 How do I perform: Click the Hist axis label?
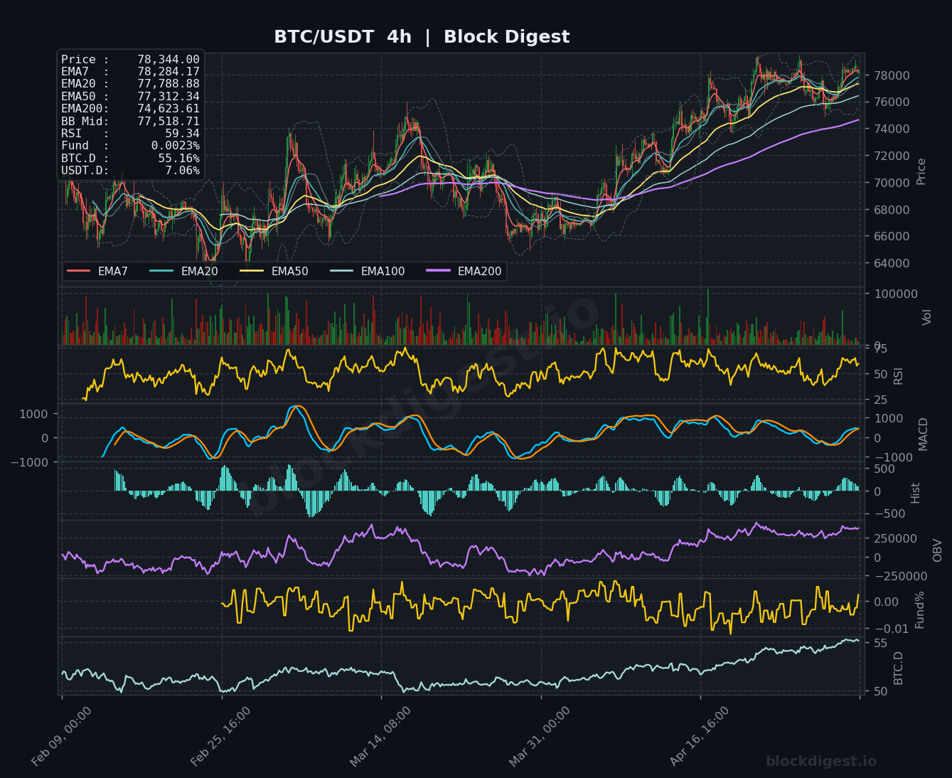[x=916, y=492]
